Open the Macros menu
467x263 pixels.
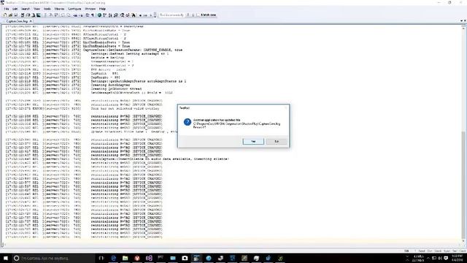click(59, 9)
